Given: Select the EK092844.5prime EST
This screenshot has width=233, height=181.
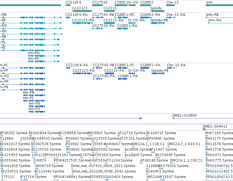Looking at the screenshot, I should coord(30,136).
